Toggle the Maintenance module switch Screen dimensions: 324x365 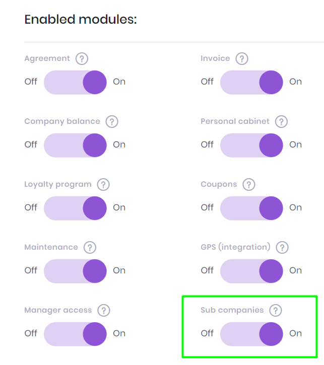pos(75,271)
